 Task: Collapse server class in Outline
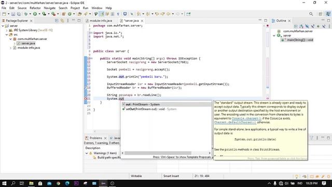coord(274,36)
